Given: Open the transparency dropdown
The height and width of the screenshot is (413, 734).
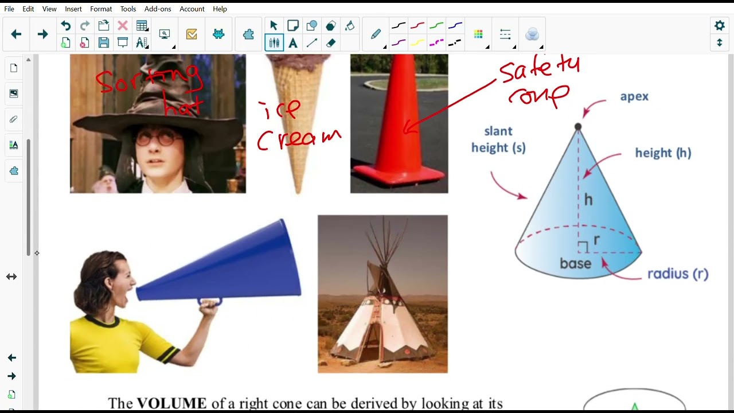Looking at the screenshot, I should pos(532,35).
